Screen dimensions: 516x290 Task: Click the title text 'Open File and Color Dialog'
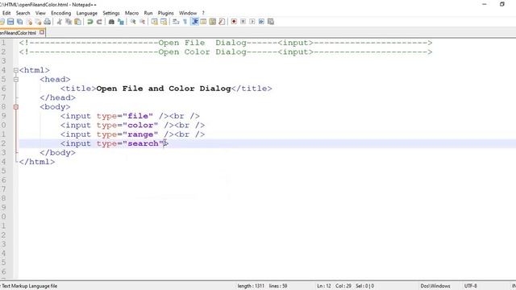(164, 89)
